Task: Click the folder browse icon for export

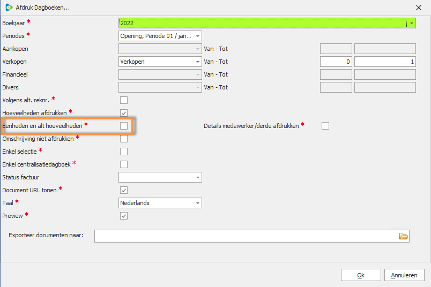Action: tap(403, 236)
